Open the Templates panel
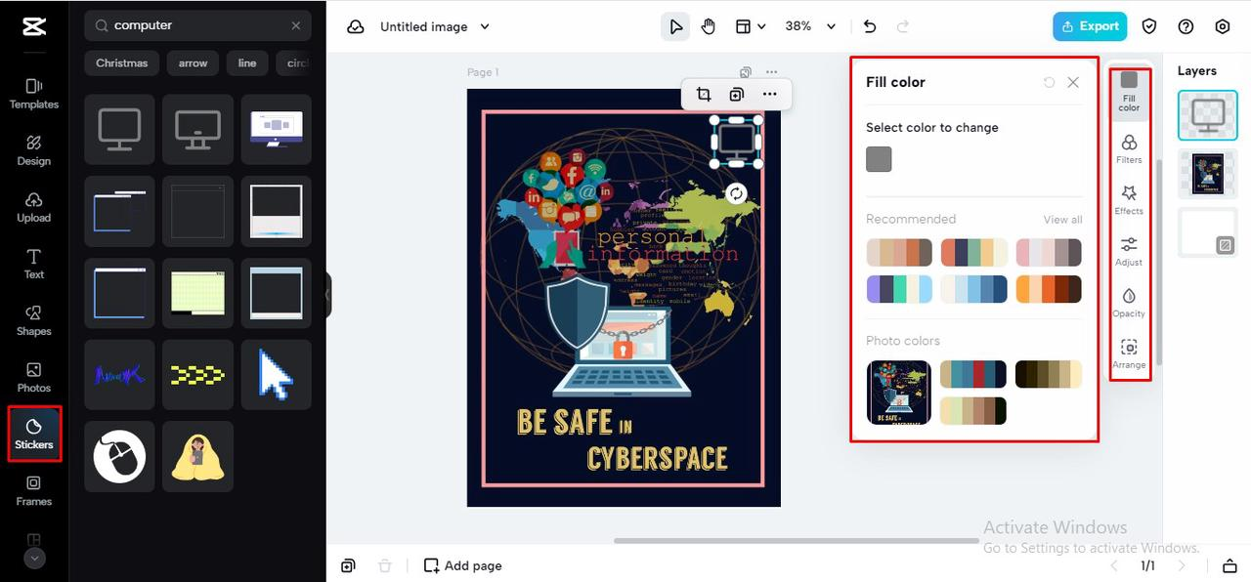The height and width of the screenshot is (582, 1251). point(33,94)
